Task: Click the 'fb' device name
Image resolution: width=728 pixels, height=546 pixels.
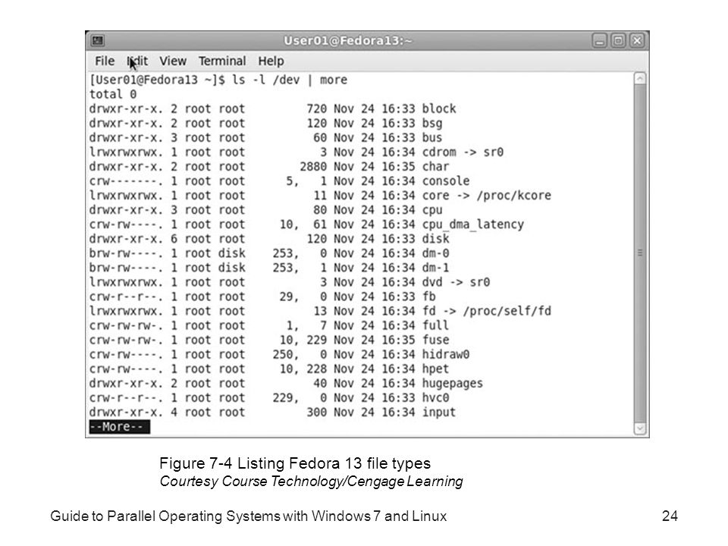Action: pyautogui.click(x=428, y=297)
